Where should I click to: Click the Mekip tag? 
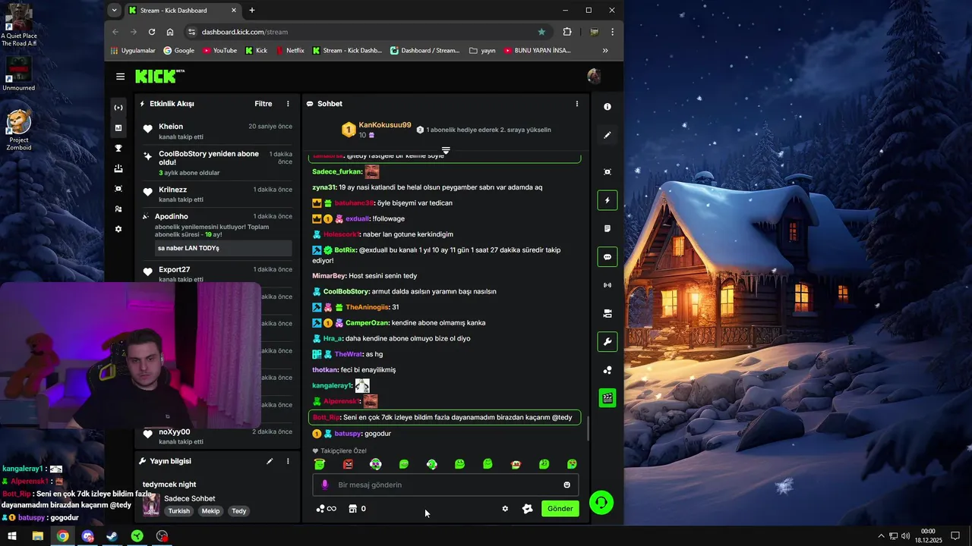pos(210,511)
